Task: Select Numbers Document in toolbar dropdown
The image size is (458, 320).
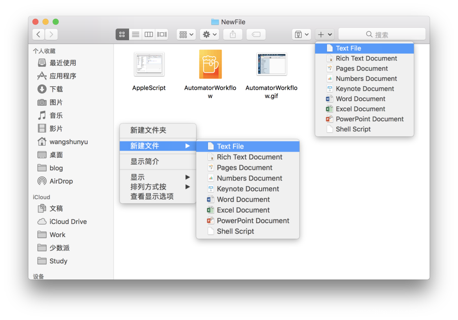Action: [x=364, y=78]
